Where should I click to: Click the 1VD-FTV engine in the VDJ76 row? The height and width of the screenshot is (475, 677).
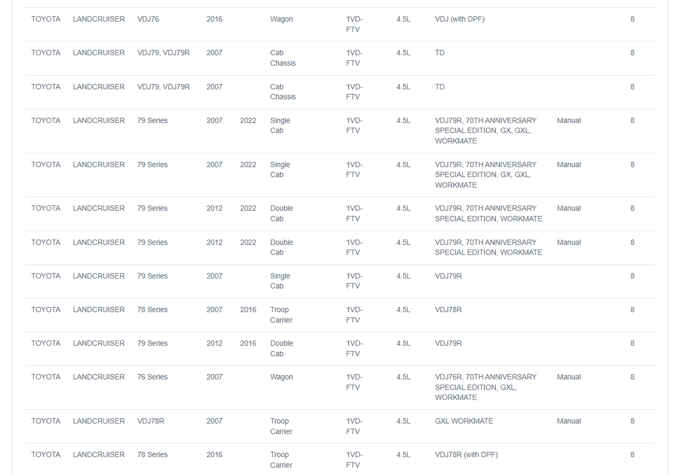354,24
